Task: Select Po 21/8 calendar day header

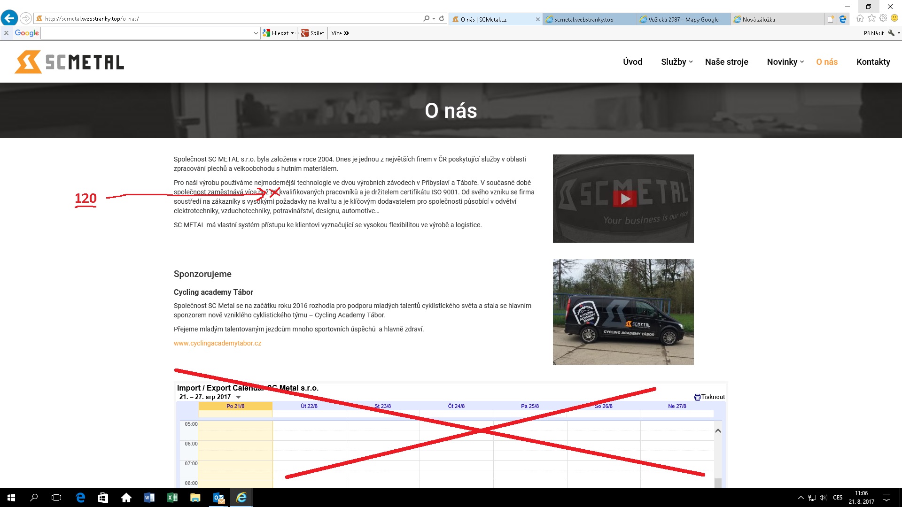Action: 235,406
